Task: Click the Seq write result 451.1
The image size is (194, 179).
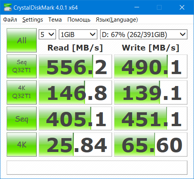Action: point(151,118)
